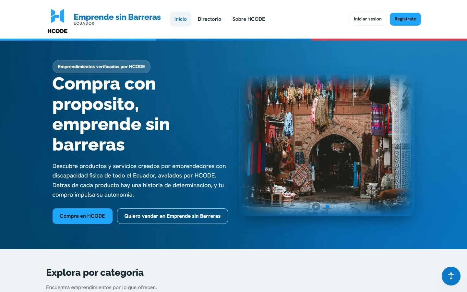This screenshot has height=292, width=467.
Task: Select the second carousel slide dot
Action: [334, 206]
